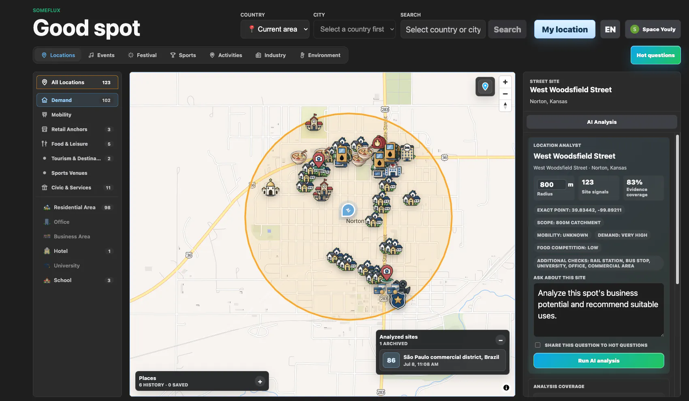Toggle Food & Leisure filter
The image size is (689, 401).
(77, 144)
